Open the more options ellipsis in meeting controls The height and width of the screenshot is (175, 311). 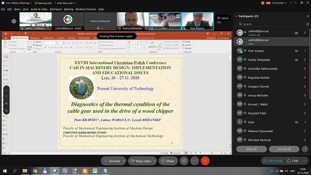(x=194, y=161)
